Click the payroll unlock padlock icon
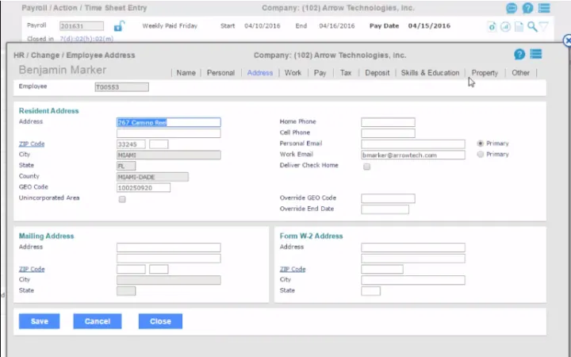The image size is (571, 357). click(x=119, y=26)
